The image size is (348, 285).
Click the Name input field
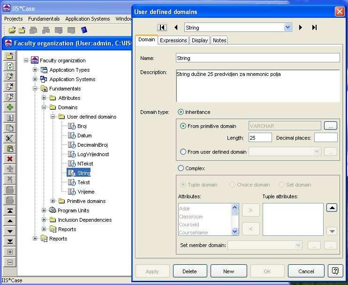[257, 58]
